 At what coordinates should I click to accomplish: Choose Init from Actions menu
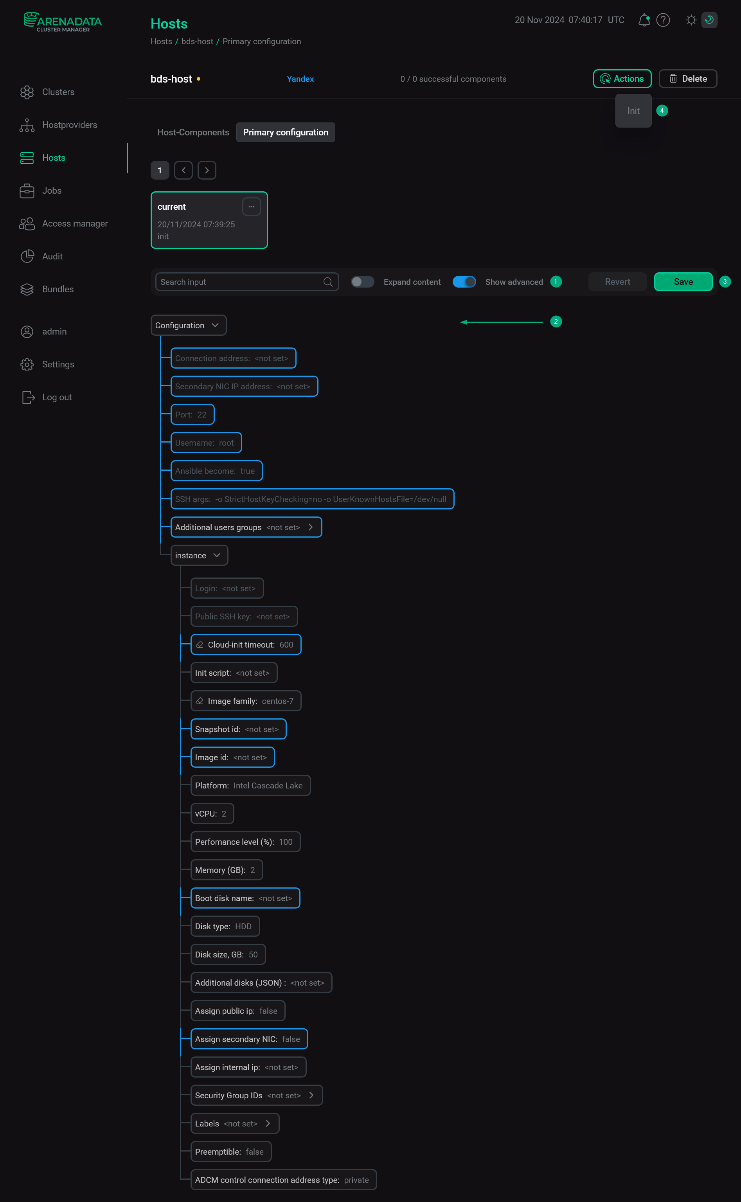(x=633, y=111)
